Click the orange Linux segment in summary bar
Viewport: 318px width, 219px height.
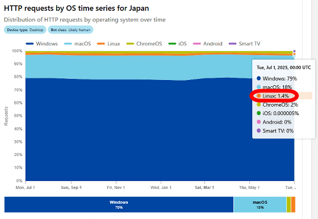(293, 205)
